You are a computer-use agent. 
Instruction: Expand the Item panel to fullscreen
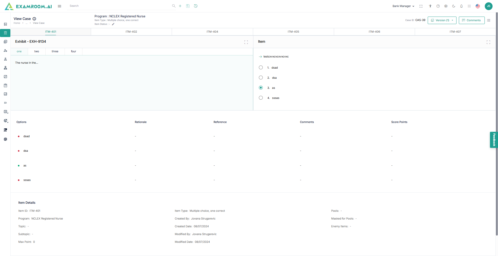click(488, 42)
